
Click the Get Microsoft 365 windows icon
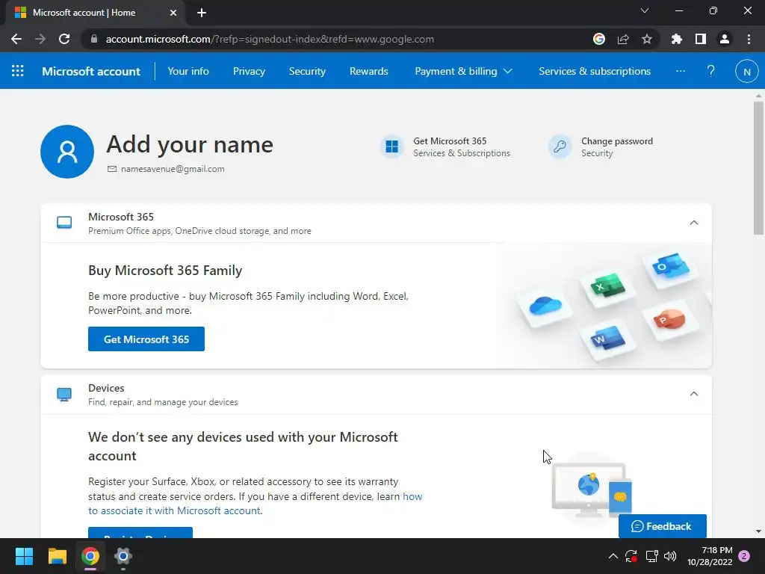[x=391, y=146]
